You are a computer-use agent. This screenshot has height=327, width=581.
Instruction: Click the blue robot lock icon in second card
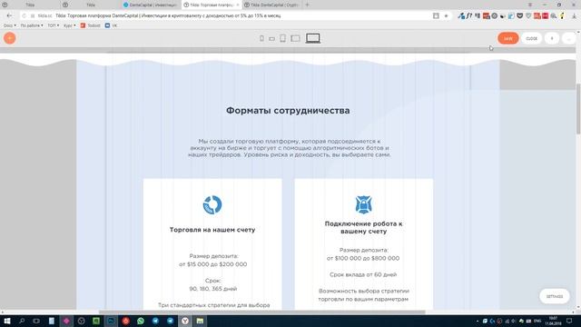point(363,204)
